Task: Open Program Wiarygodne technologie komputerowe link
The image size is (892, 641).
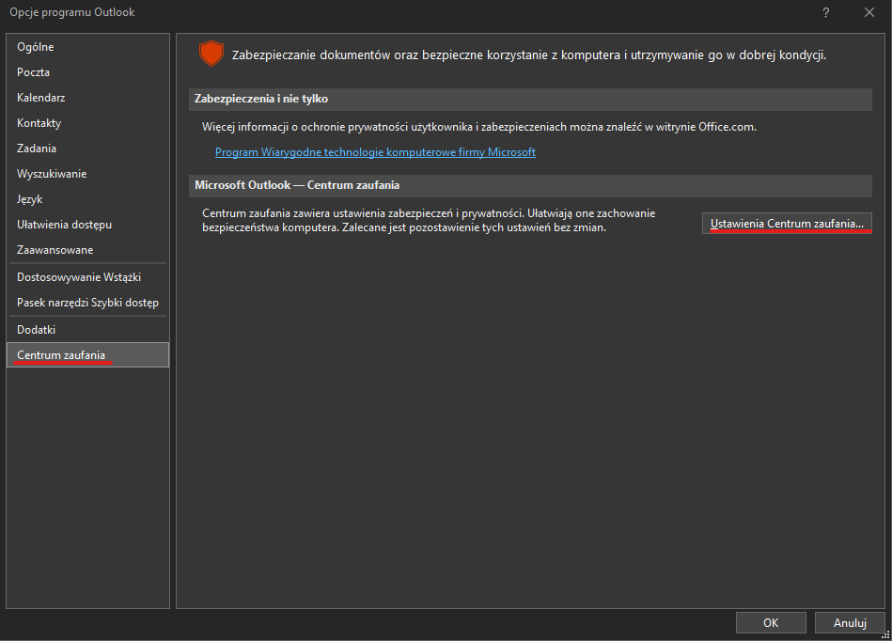Action: [375, 152]
